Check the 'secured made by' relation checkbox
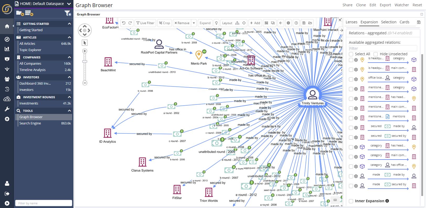426x208 pixels. click(351, 128)
